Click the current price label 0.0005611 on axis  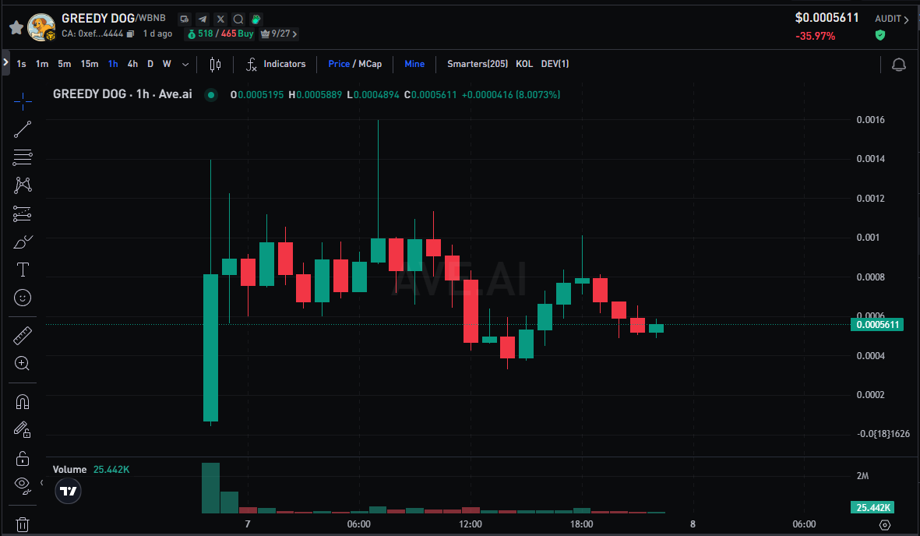tap(877, 325)
